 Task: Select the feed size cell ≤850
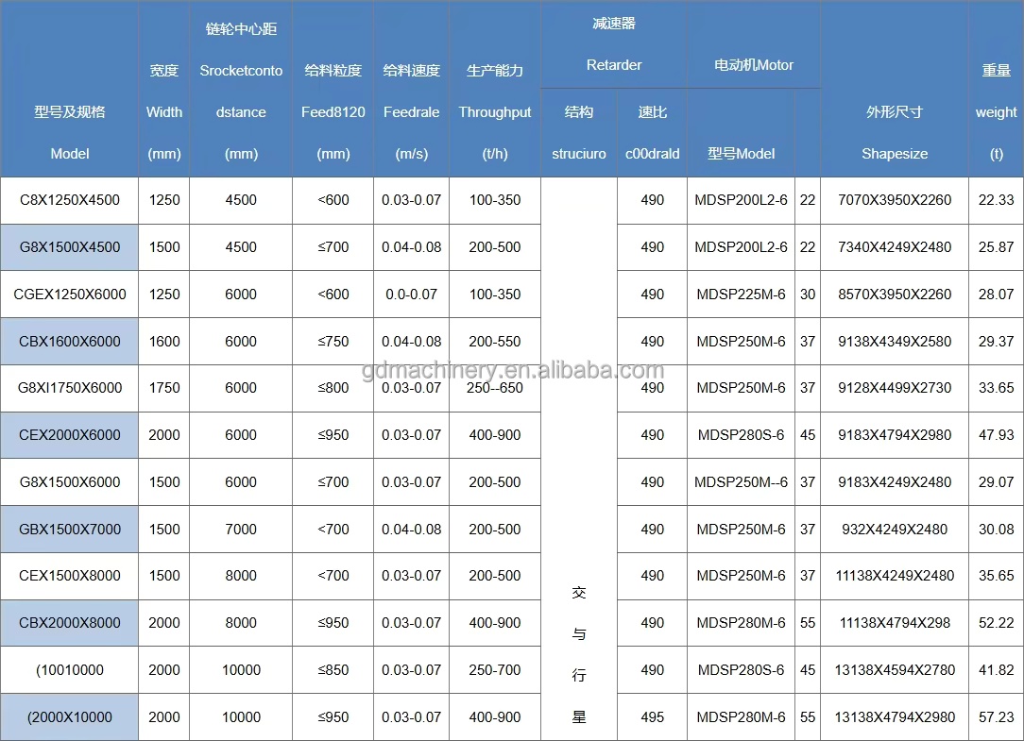333,670
